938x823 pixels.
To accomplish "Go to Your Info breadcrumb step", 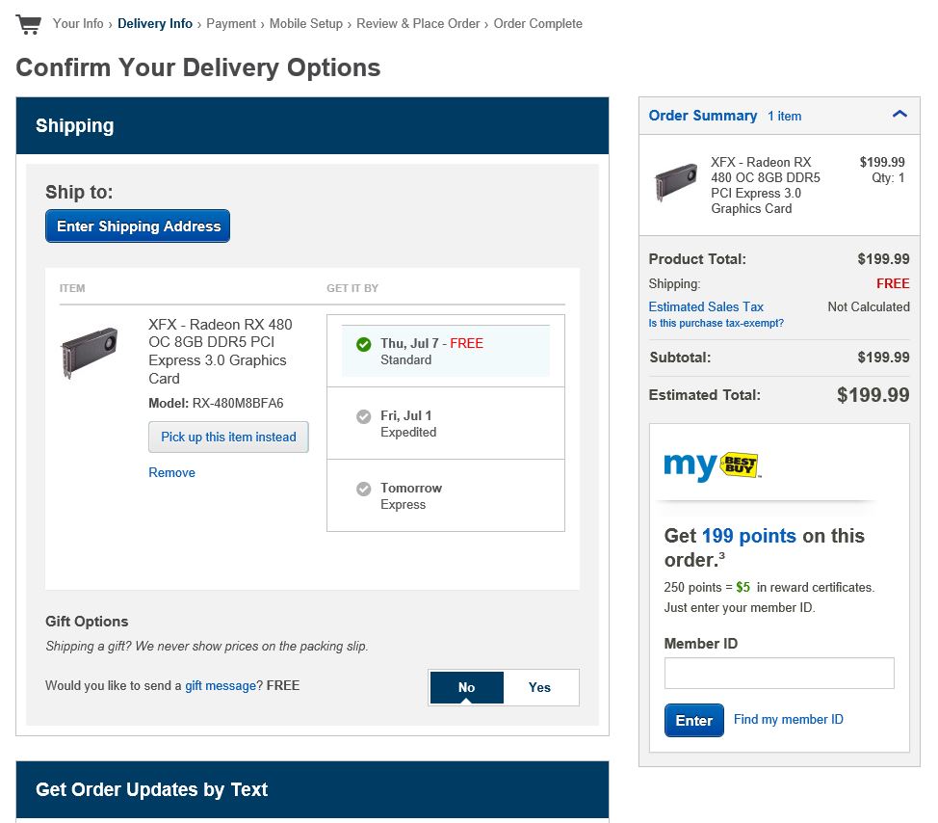I will click(x=78, y=23).
